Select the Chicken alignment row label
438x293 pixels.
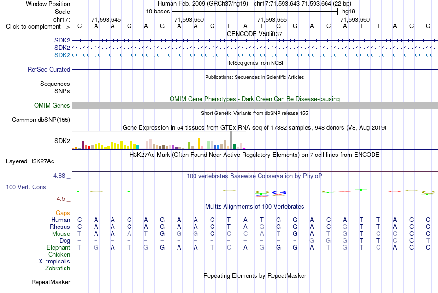tap(59, 254)
